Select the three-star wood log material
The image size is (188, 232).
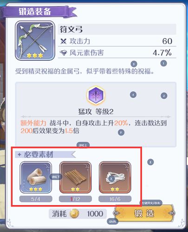tap(36, 177)
